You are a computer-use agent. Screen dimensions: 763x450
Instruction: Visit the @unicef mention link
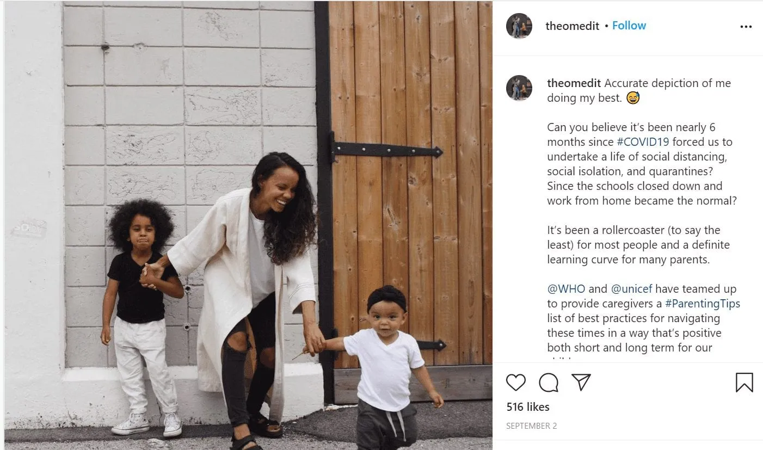coord(631,289)
